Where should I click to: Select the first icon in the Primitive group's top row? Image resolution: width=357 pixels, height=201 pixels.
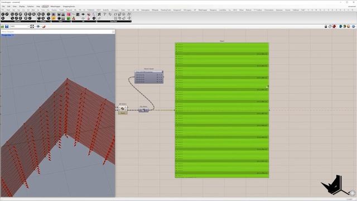coord(39,14)
